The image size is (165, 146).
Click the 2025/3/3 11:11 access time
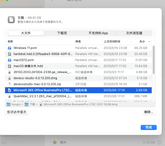114,72
